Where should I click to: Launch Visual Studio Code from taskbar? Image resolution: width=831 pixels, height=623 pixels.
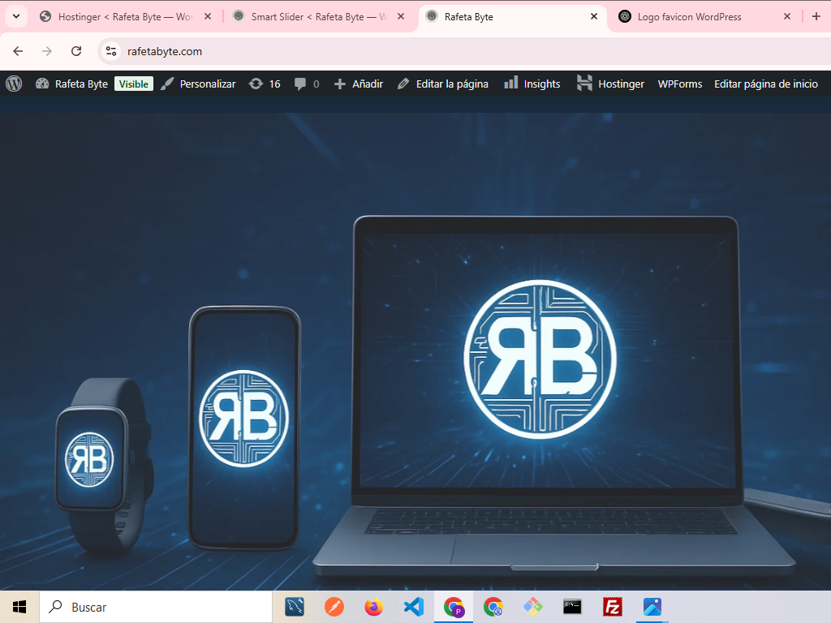(x=414, y=607)
